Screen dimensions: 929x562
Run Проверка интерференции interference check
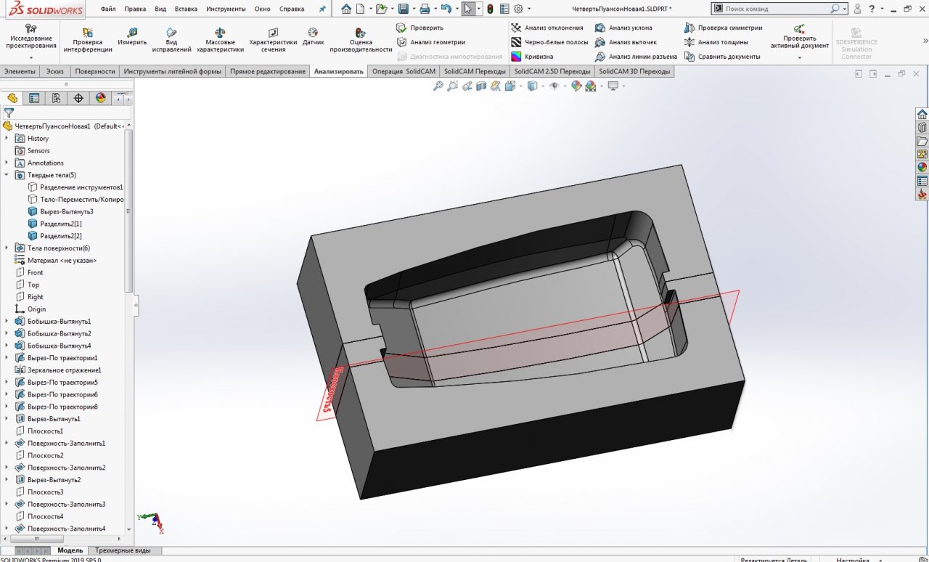coord(88,33)
